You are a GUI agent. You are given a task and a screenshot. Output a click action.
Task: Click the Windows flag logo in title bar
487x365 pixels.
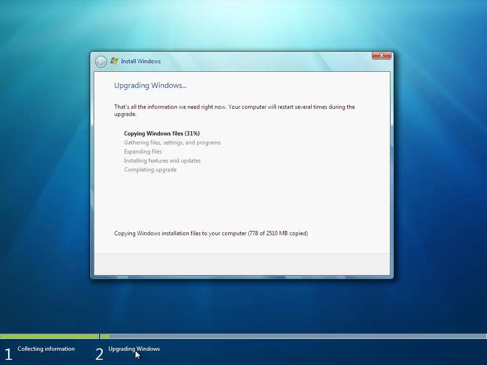click(114, 61)
